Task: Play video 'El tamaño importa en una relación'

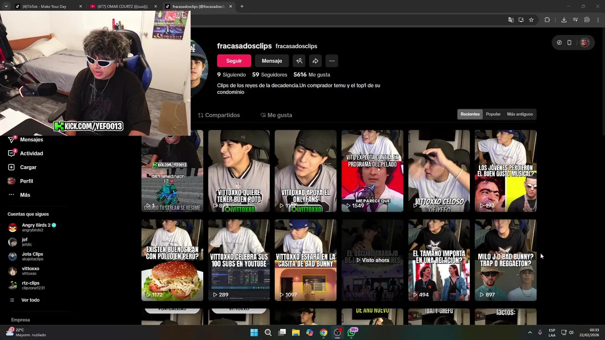Action: pyautogui.click(x=439, y=260)
